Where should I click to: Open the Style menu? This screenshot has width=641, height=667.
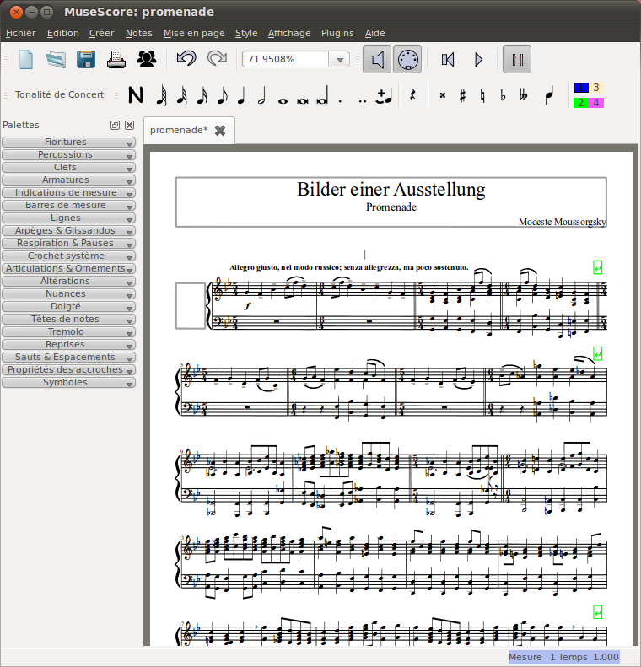pyautogui.click(x=246, y=33)
